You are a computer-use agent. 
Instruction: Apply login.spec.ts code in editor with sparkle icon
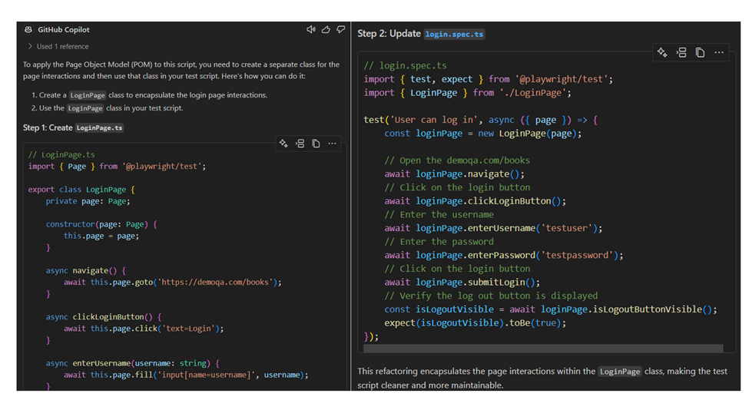pos(662,52)
